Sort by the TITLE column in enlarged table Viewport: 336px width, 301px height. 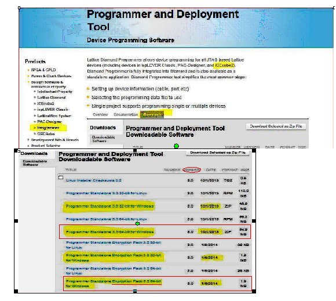tap(71, 170)
